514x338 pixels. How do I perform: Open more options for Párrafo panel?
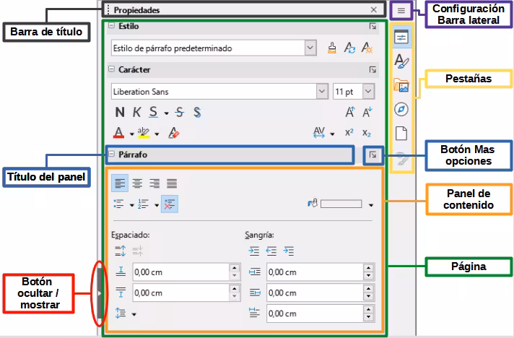373,155
